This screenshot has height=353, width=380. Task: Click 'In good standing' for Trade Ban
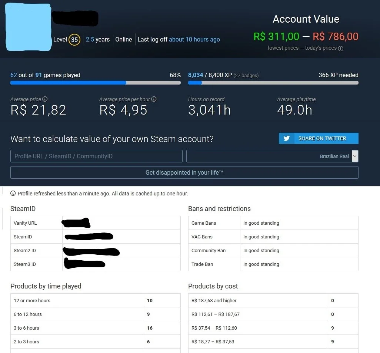click(261, 264)
